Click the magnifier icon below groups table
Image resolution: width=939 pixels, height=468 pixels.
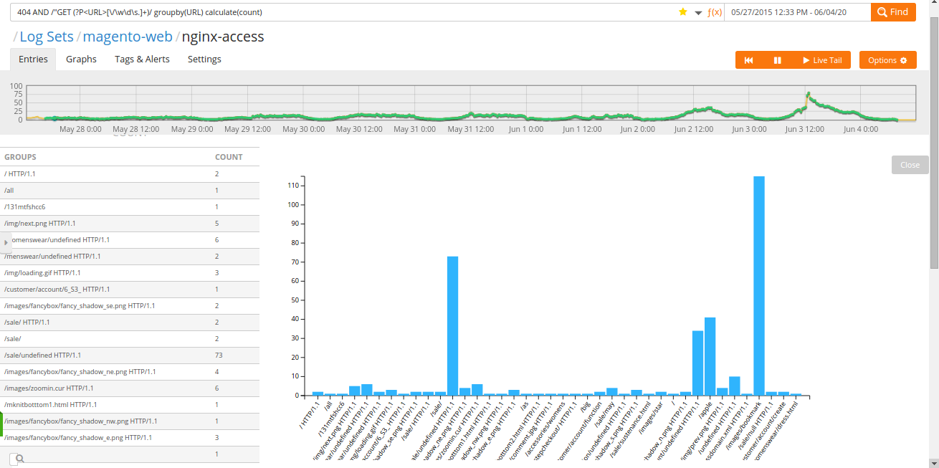tap(20, 459)
